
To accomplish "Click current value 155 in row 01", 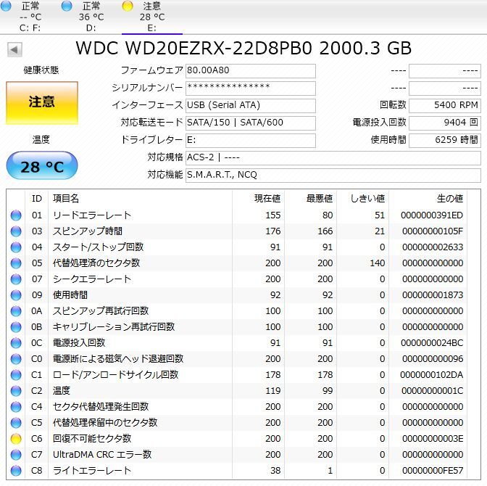I will coord(272,215).
